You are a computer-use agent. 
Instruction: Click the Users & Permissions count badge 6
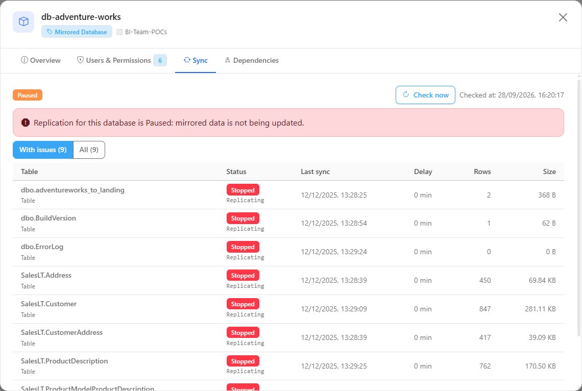[160, 60]
